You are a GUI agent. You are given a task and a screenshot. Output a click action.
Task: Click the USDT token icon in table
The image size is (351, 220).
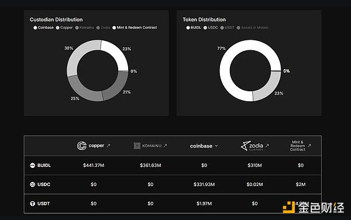click(x=32, y=204)
